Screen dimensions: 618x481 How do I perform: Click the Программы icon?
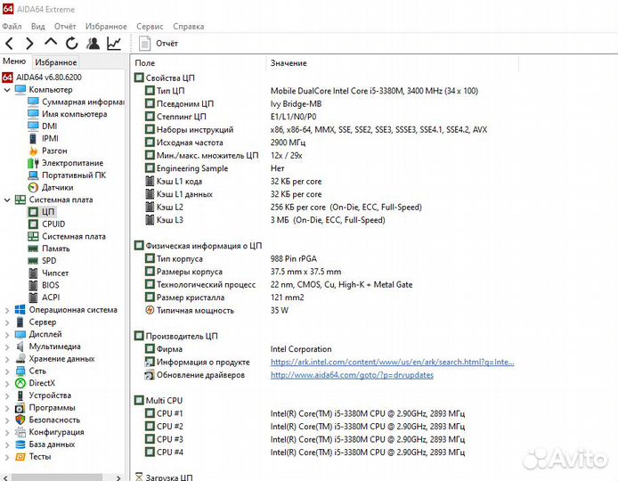click(20, 408)
